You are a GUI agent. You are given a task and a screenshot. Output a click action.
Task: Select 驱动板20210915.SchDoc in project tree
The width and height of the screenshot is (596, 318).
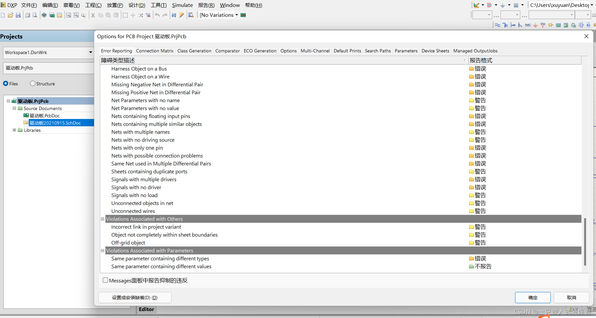[55, 123]
